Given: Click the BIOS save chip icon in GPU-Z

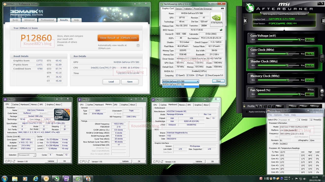Looking at the screenshot, I should point(221,30).
